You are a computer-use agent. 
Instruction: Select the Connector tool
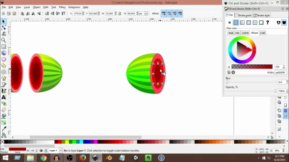pyautogui.click(x=4, y=135)
